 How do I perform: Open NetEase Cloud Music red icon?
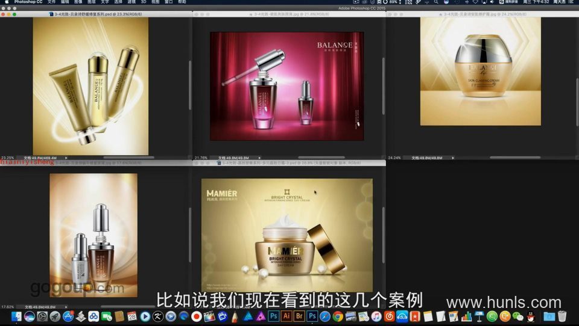tap(389, 316)
